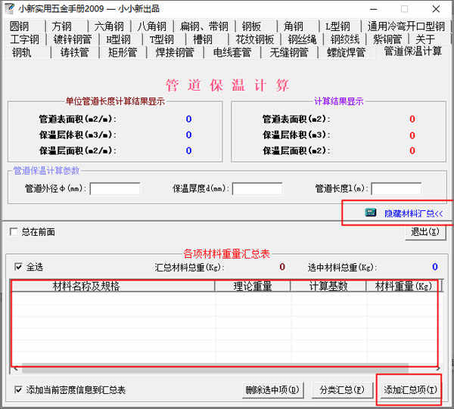The height and width of the screenshot is (409, 454).
Task: Click the 删除选中项(D) button
Action: coord(272,390)
